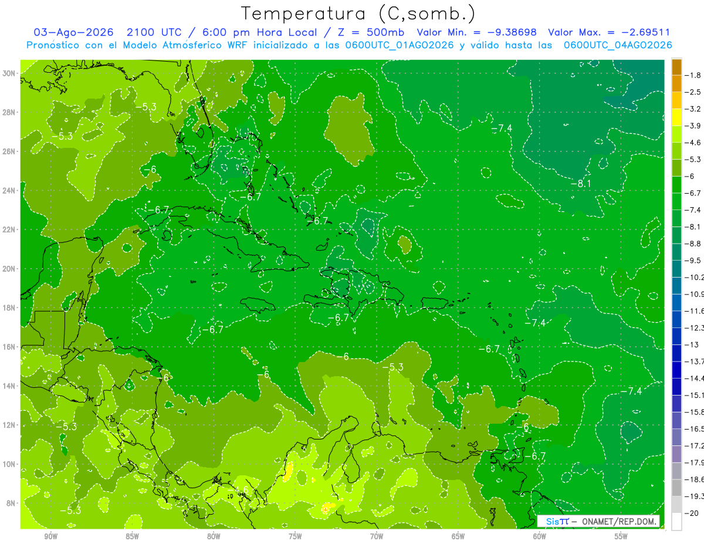Click the '-16.5' colorbar label
The height and width of the screenshot is (544, 704).
(x=694, y=429)
